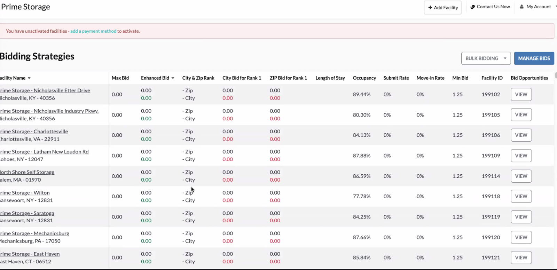Open North Shore Self Storage facility link
Viewport: 557px width, 270px height.
[x=27, y=172]
